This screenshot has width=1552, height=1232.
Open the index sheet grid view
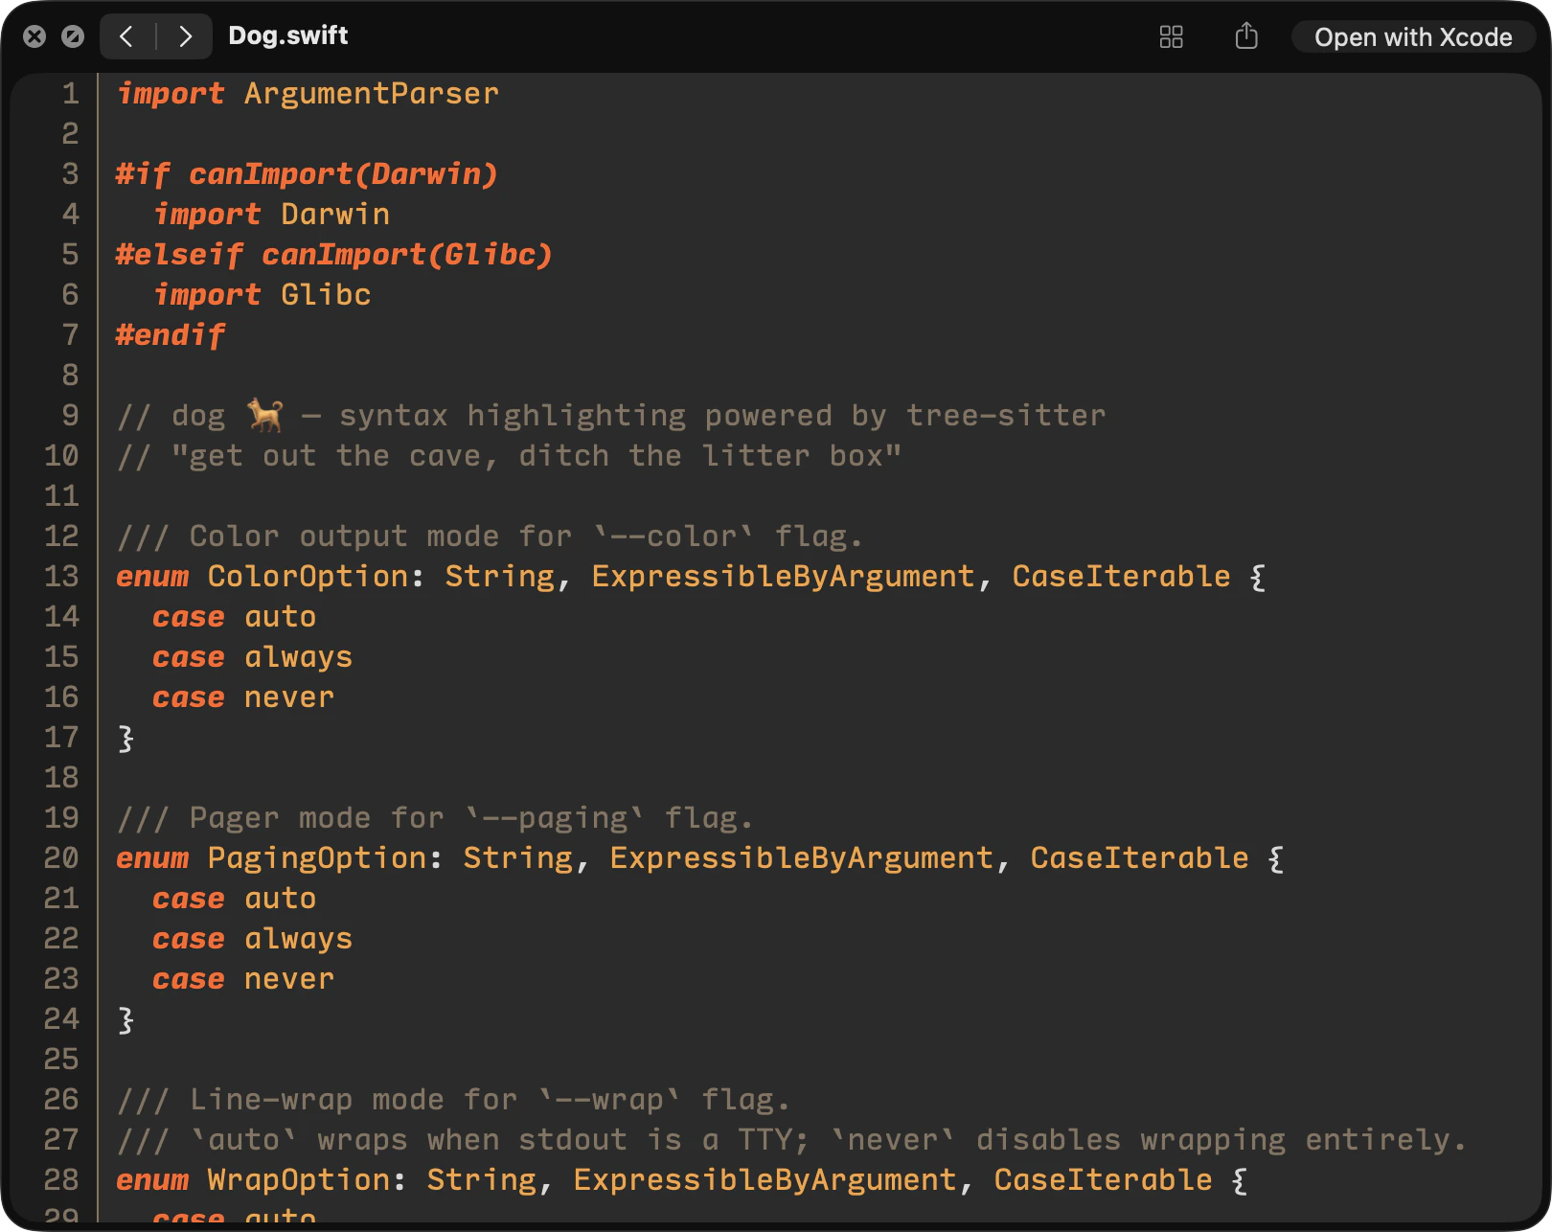coord(1171,36)
